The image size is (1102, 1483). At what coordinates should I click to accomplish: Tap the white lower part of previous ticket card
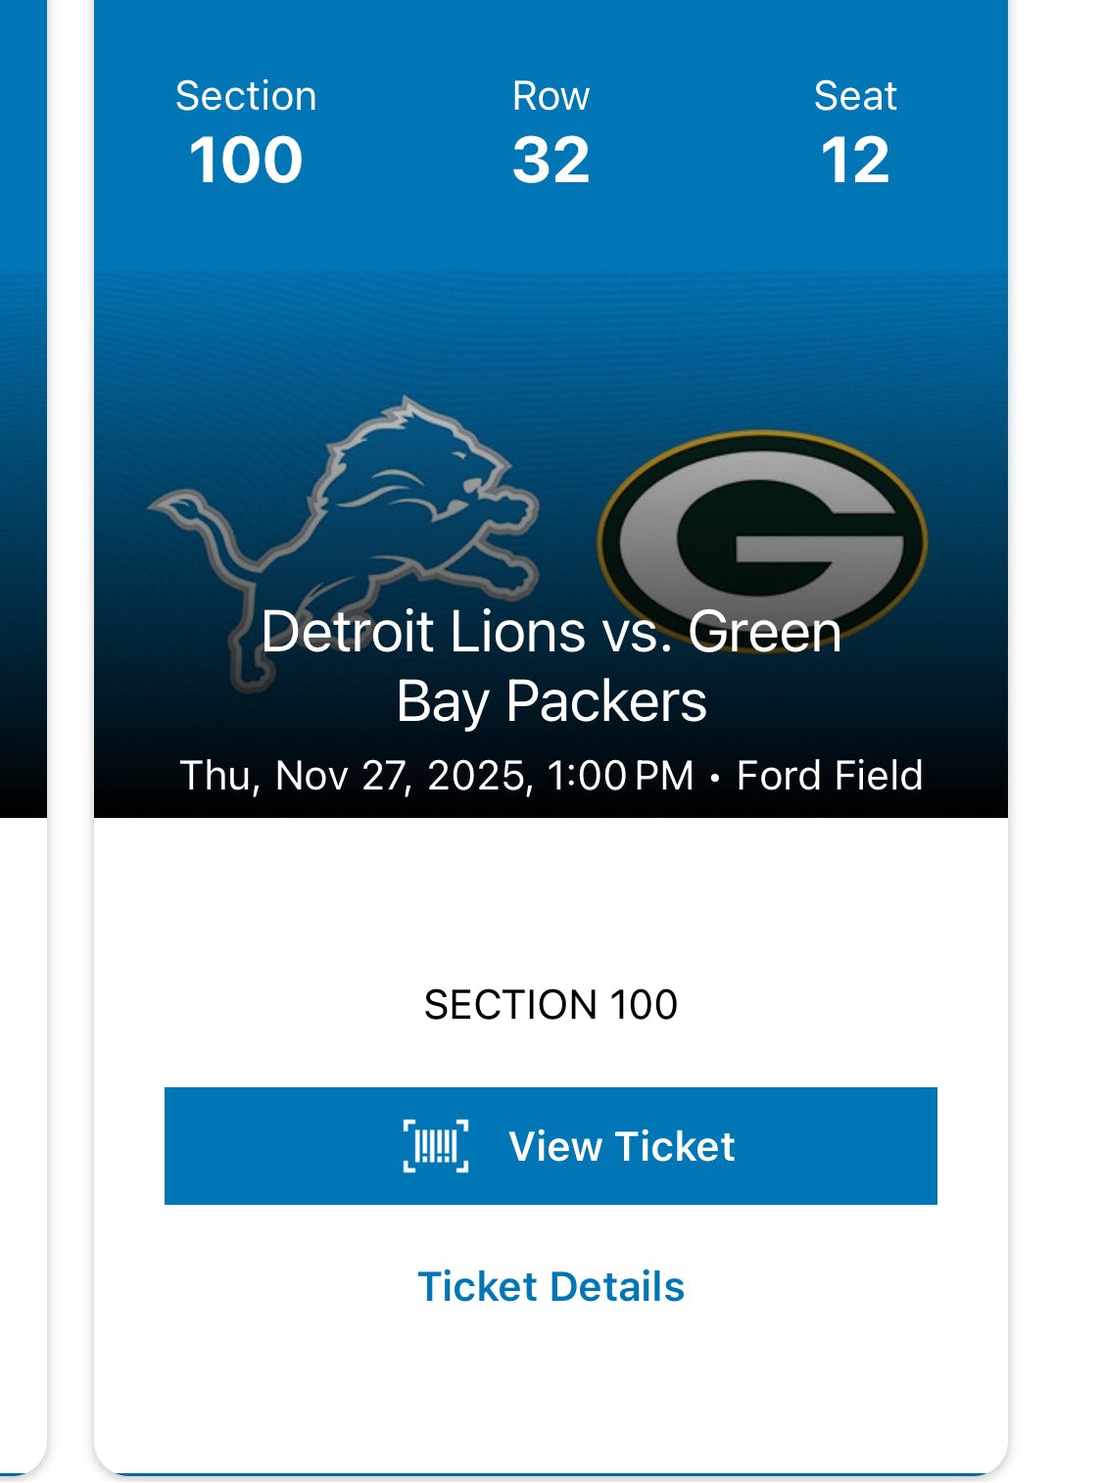point(22,1126)
